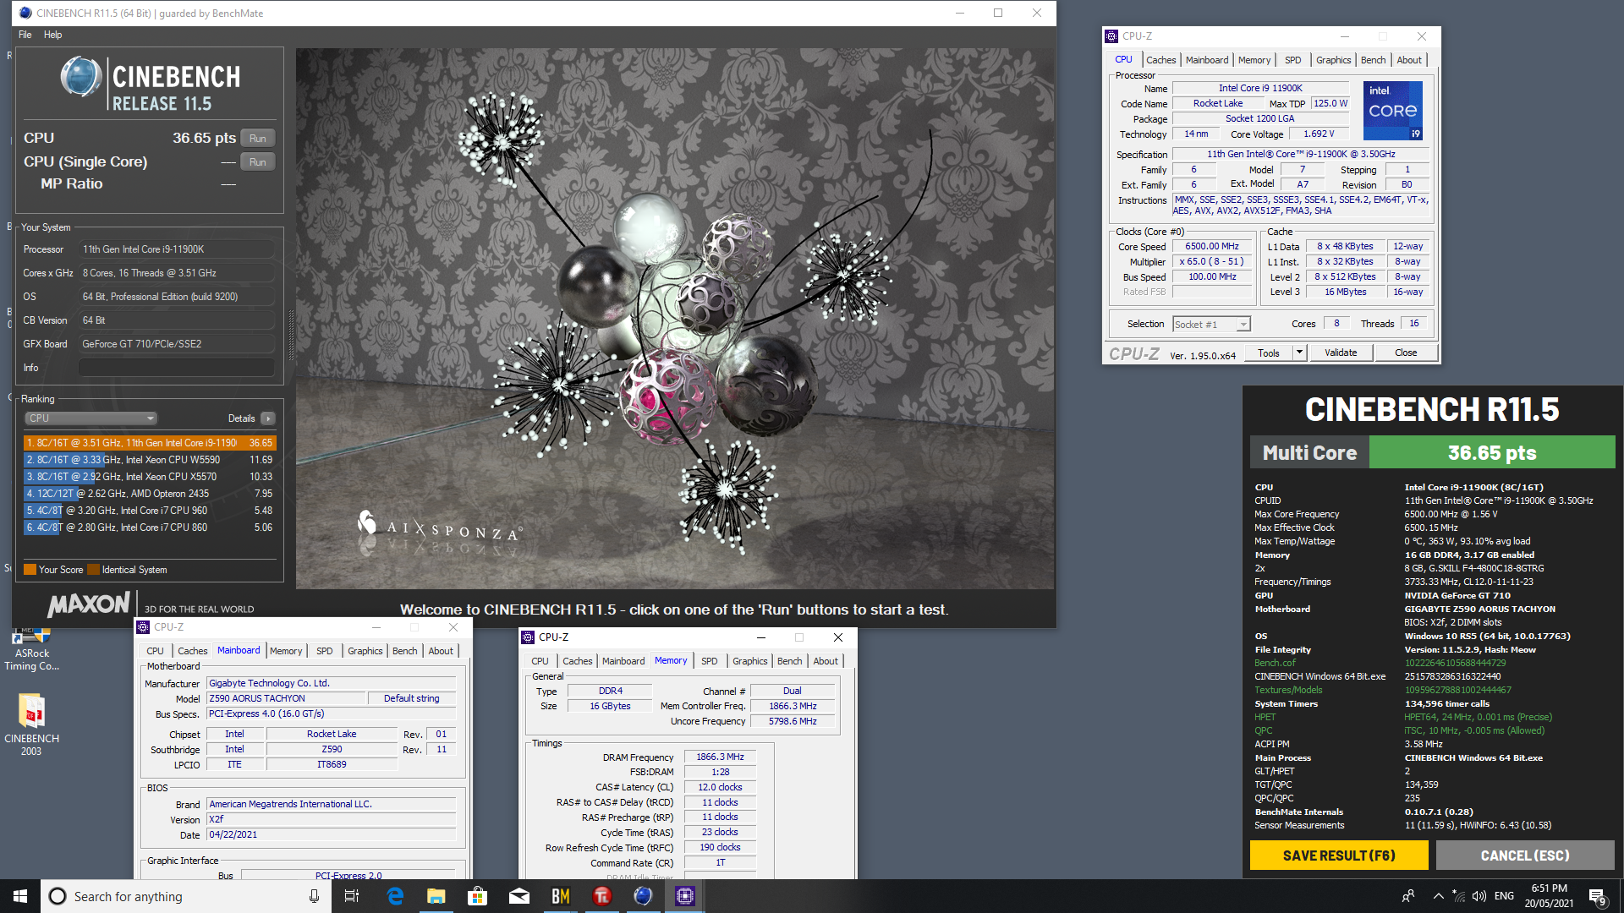
Task: Open Bench tab in Memory CPU-Z window
Action: pyautogui.click(x=789, y=661)
